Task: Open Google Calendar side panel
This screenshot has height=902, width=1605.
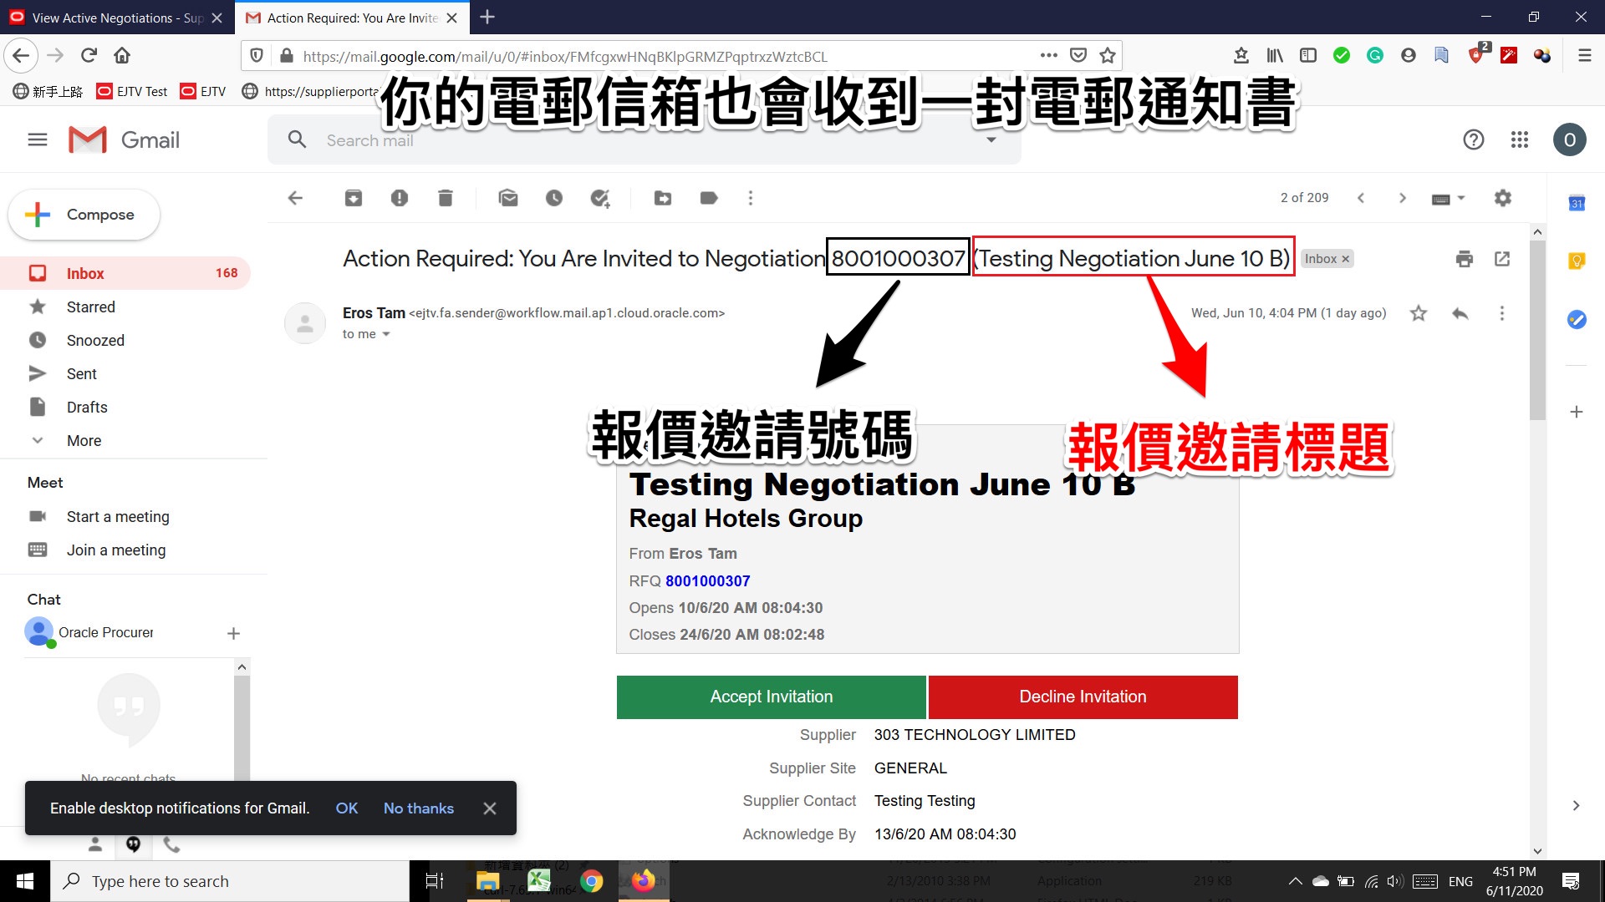Action: coord(1577,203)
